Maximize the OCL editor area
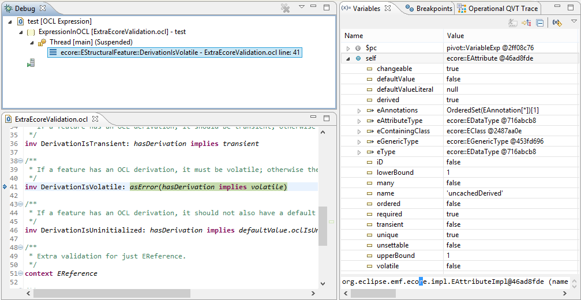The width and height of the screenshot is (581, 300). (327, 118)
